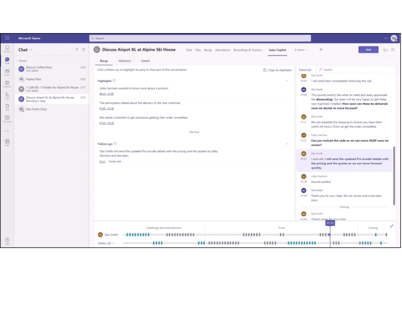Click the app launcher waffle icon
The height and width of the screenshot is (310, 402).
coord(7,38)
